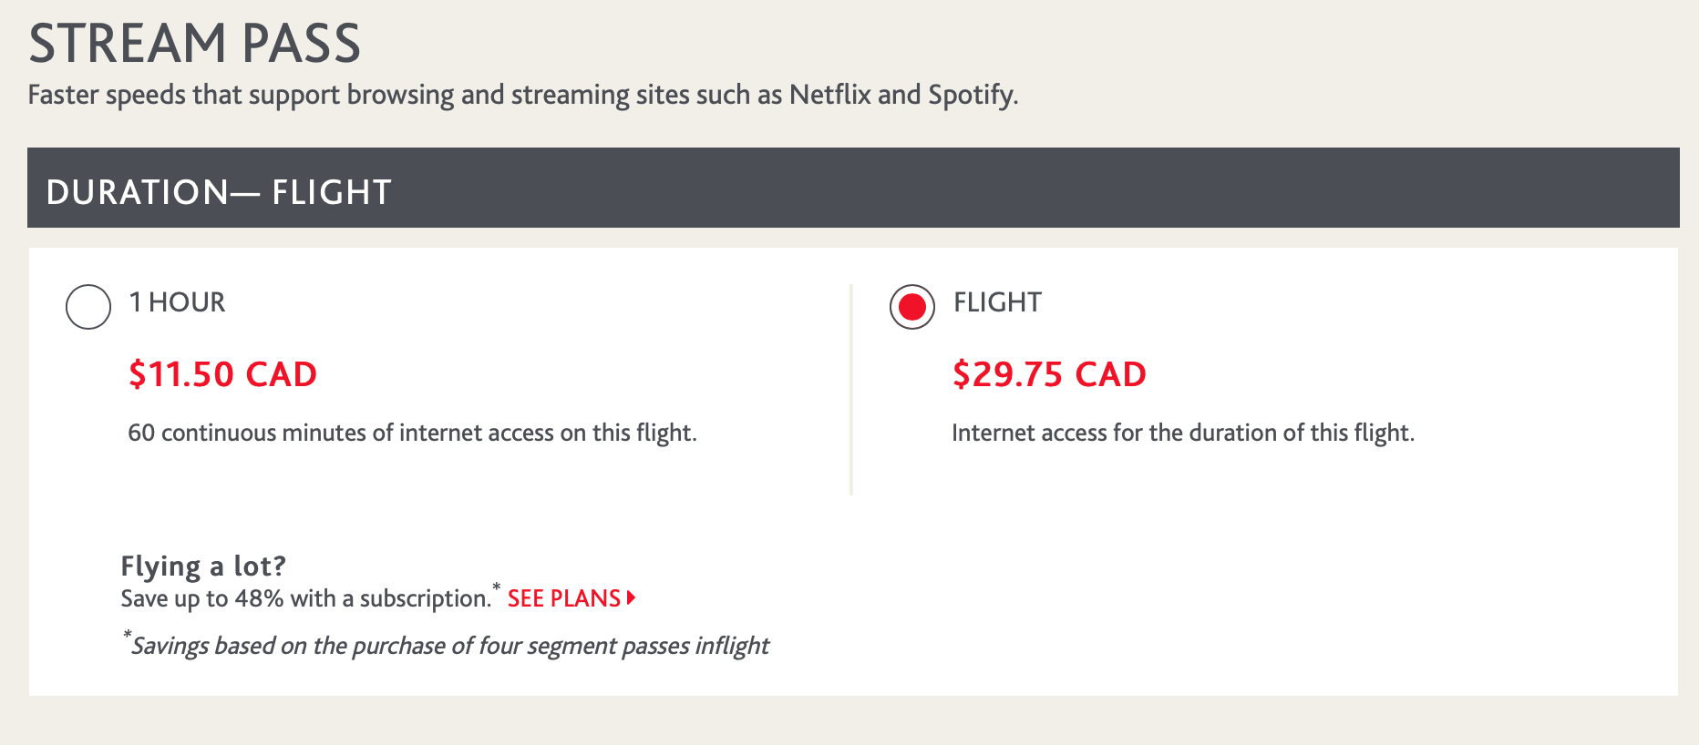The width and height of the screenshot is (1699, 745).
Task: Click the vertical divider between pass options
Action: pos(851,390)
